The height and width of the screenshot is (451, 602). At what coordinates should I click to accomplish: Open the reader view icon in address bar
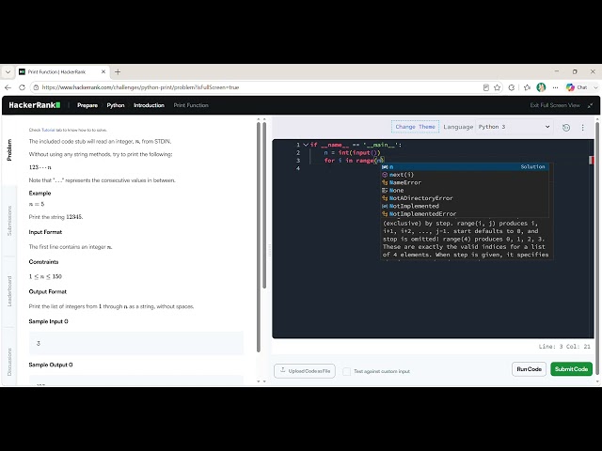coord(485,87)
